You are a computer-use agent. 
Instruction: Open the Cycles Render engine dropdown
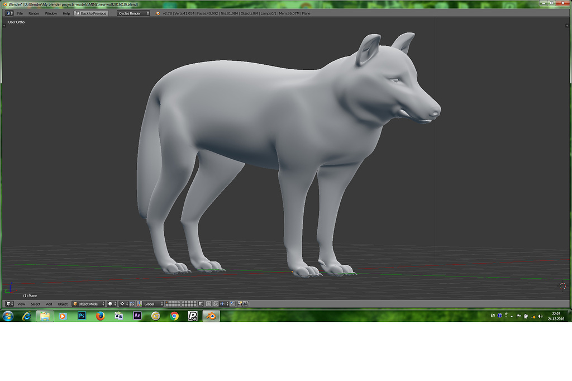133,13
